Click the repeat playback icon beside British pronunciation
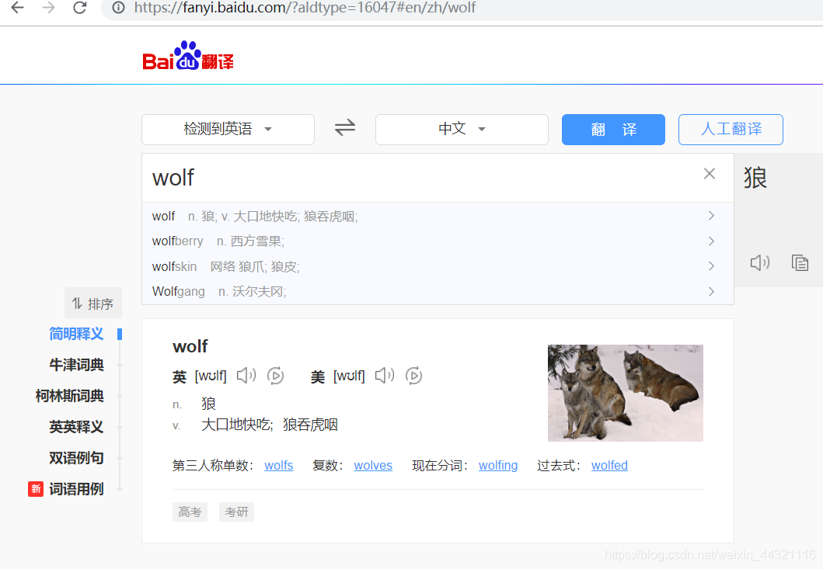Viewport: 823px width, 569px height. click(275, 375)
